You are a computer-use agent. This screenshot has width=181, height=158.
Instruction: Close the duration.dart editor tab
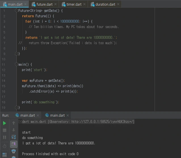click(118, 4)
